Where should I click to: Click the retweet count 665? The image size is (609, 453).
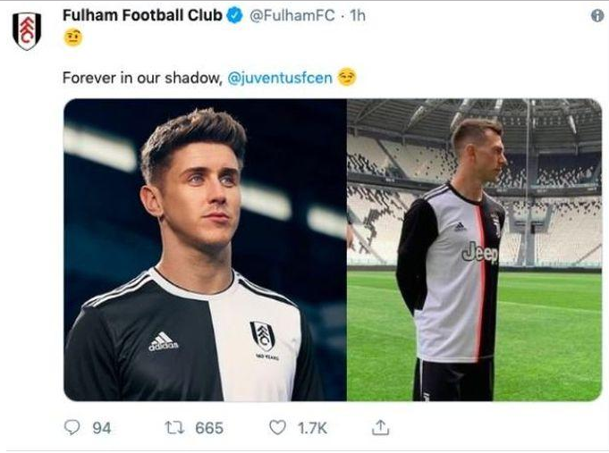click(208, 428)
